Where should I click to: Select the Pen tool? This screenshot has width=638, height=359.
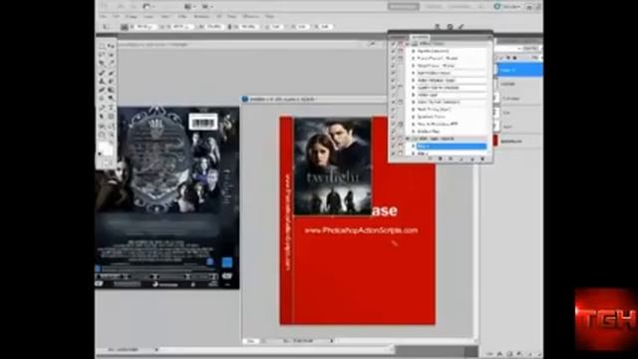click(x=102, y=108)
